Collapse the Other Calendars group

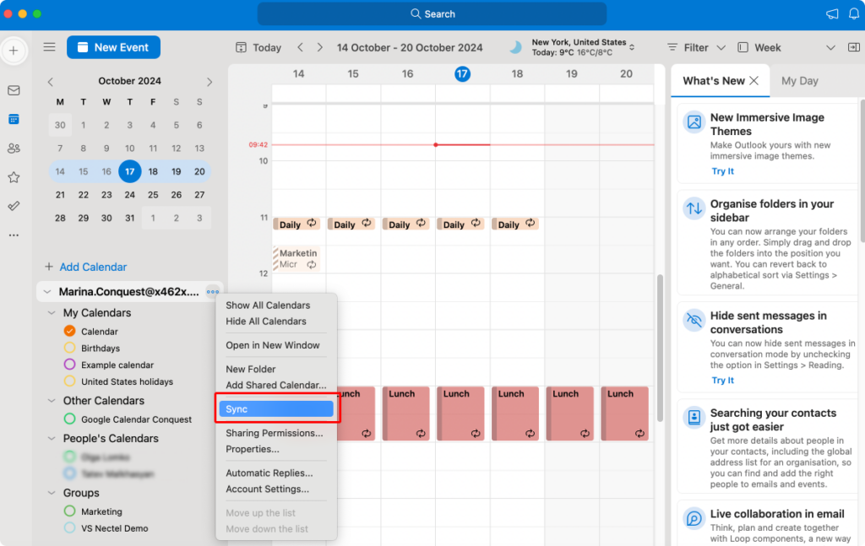coord(52,401)
